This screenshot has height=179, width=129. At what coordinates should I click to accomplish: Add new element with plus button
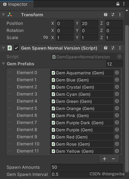click(x=105, y=159)
